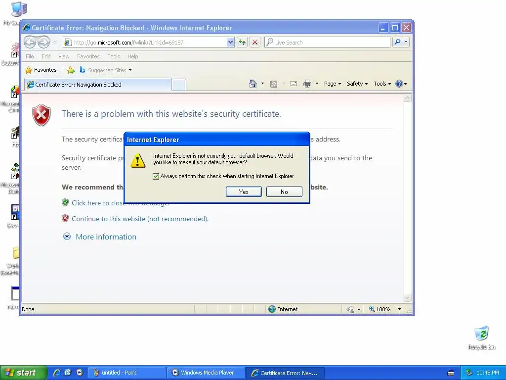Viewport: 506px width, 380px height.
Task: Open the Edit menu
Action: pos(46,56)
